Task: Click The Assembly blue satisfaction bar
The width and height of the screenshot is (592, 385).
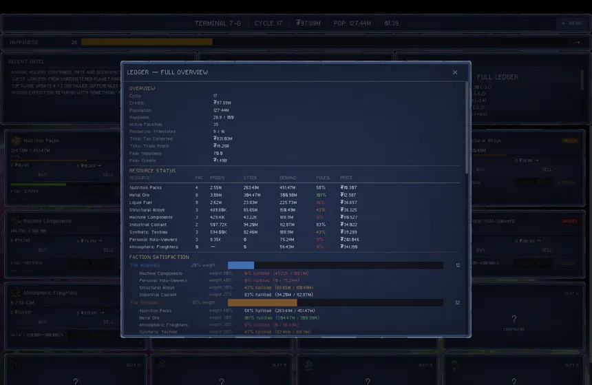Action: pos(241,265)
